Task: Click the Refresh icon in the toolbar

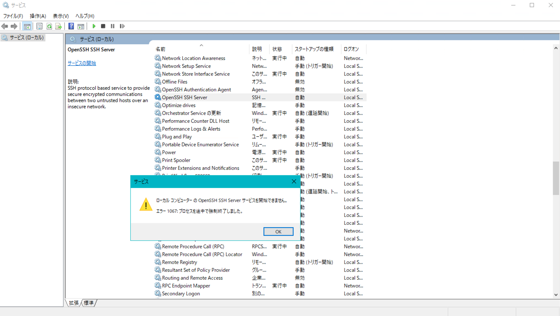Action: click(49, 26)
